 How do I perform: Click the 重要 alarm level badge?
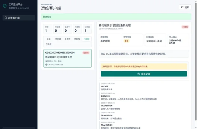tap(126, 41)
